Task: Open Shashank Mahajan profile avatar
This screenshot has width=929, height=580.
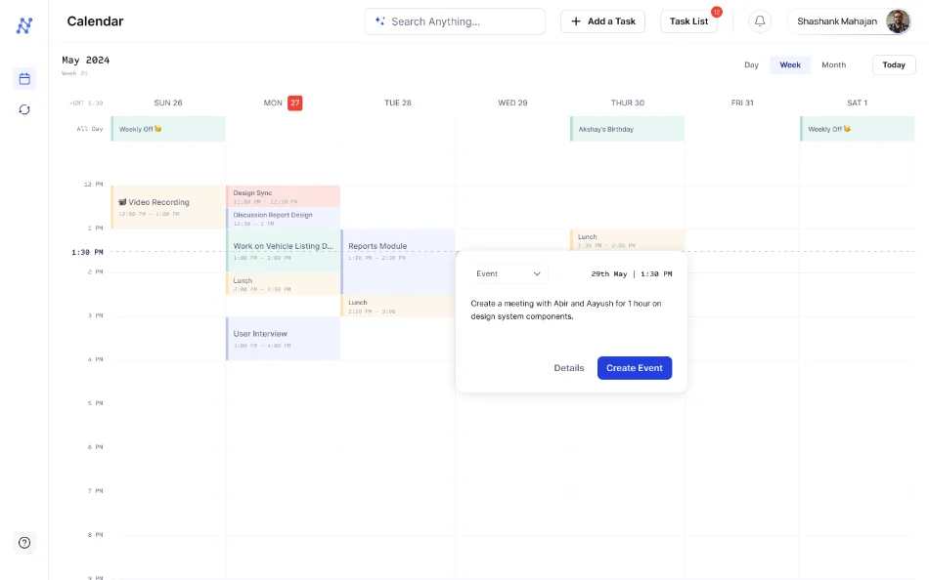Action: 898,21
